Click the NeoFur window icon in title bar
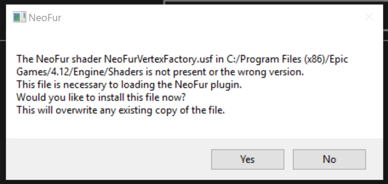The image size is (388, 184). 19,17
